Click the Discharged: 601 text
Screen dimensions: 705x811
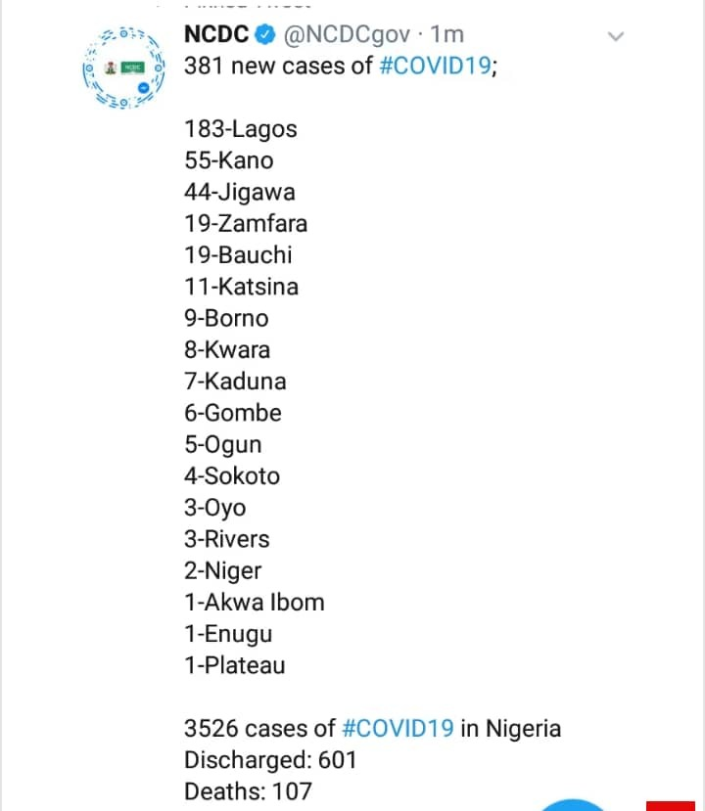(x=270, y=759)
